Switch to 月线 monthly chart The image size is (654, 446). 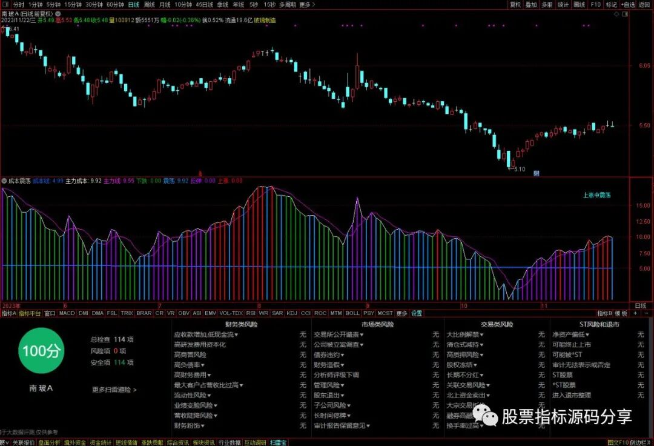click(165, 5)
